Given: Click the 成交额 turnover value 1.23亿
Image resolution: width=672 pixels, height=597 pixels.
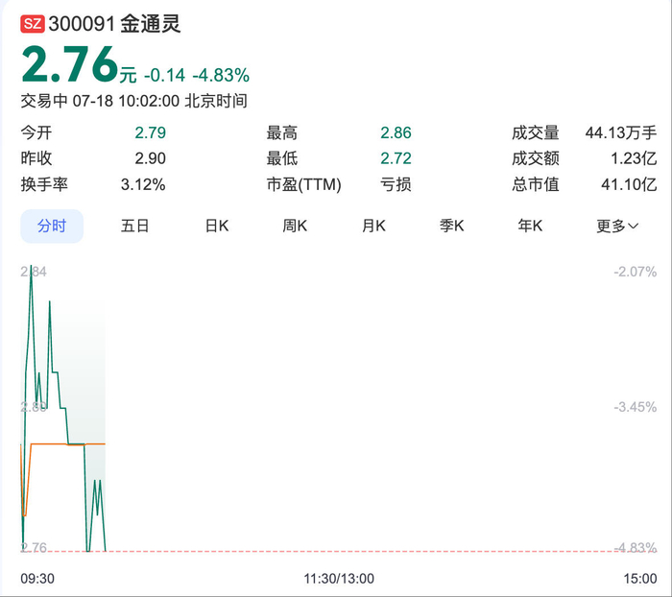Looking at the screenshot, I should pos(634,158).
